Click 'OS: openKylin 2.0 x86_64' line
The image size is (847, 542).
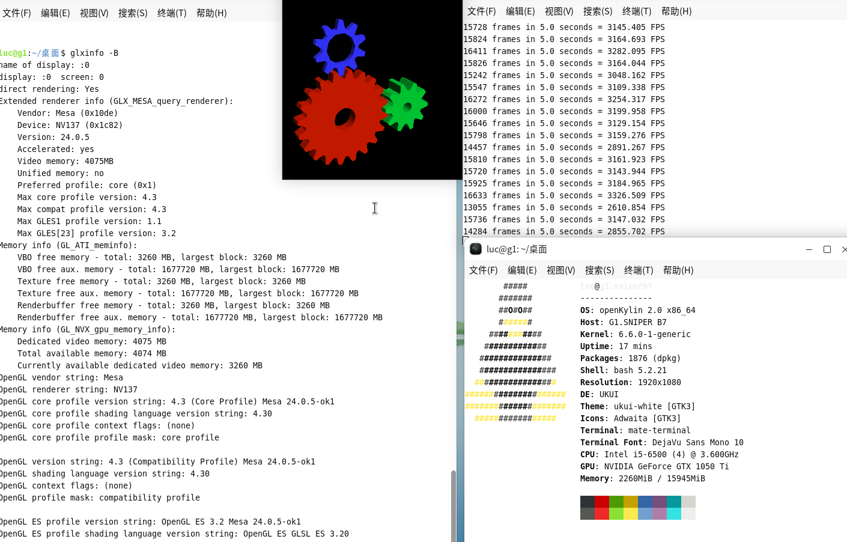[x=638, y=310]
